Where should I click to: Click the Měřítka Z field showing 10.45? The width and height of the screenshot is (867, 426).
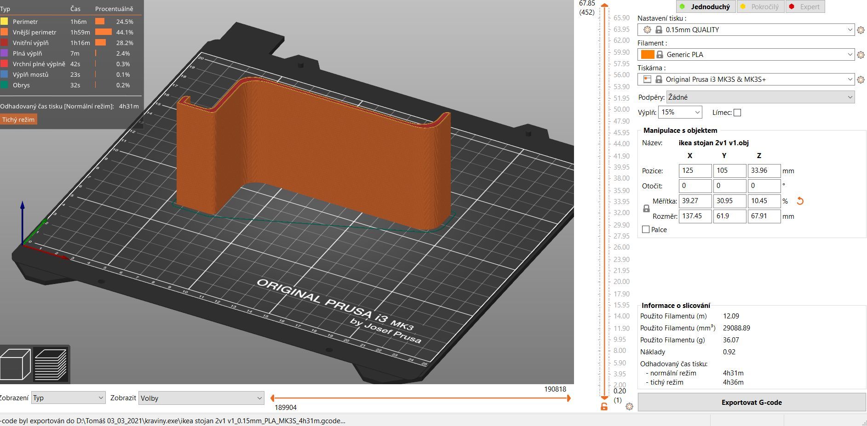click(x=764, y=201)
